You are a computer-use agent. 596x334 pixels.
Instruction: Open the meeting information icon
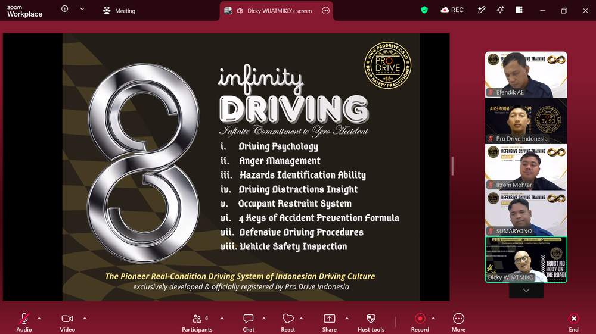pyautogui.click(x=64, y=9)
